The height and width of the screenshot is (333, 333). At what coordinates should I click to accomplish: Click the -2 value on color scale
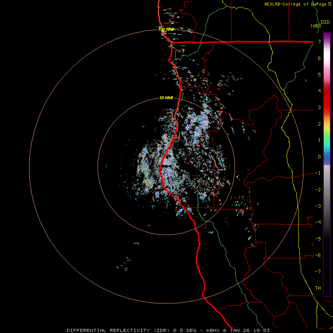(x=318, y=190)
